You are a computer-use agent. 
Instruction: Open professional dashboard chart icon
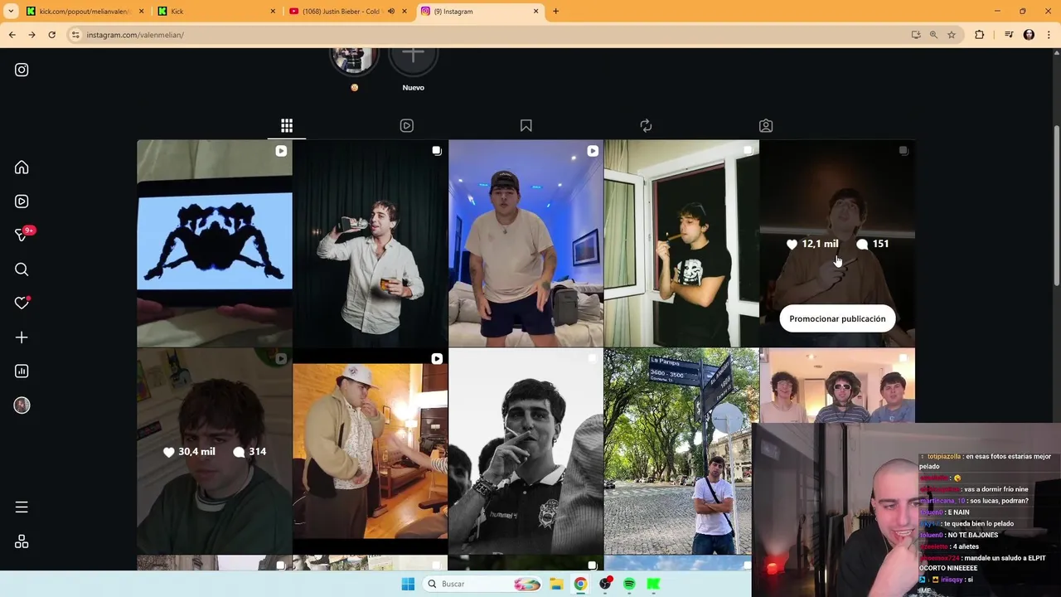tap(22, 371)
